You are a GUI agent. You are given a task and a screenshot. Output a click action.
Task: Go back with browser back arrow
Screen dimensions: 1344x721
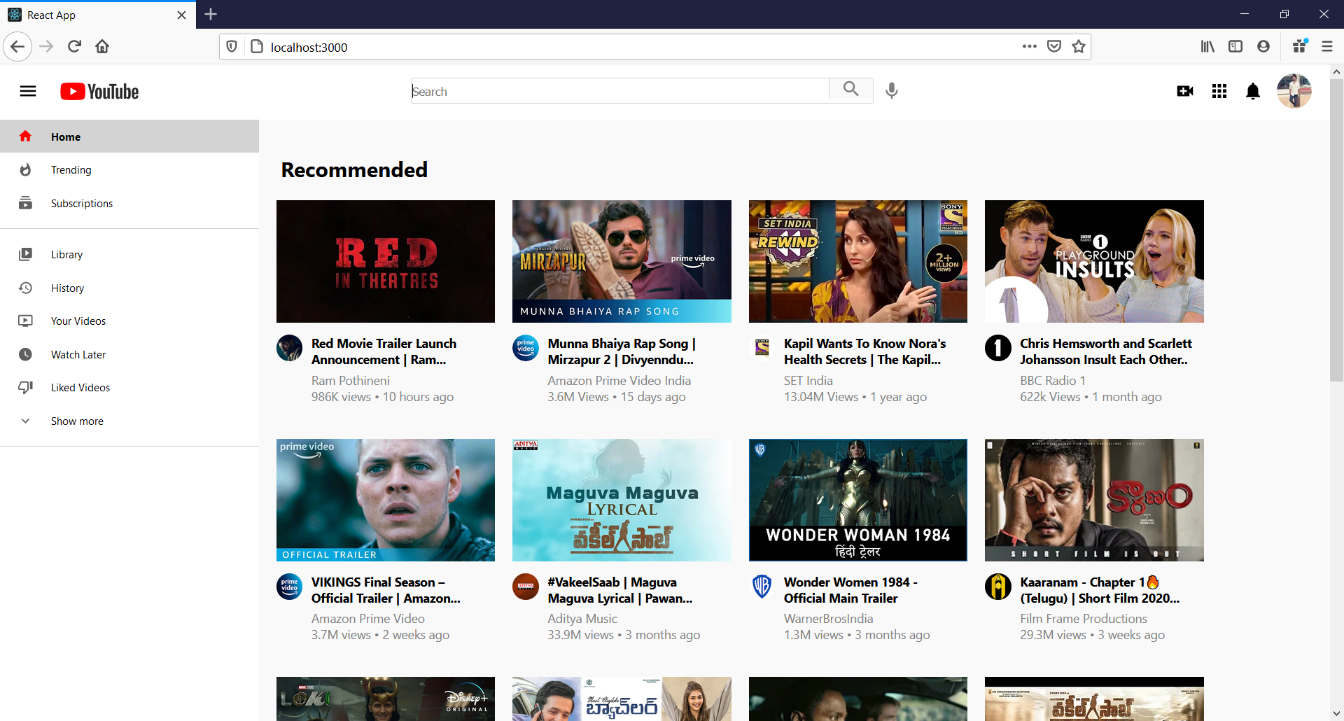17,47
